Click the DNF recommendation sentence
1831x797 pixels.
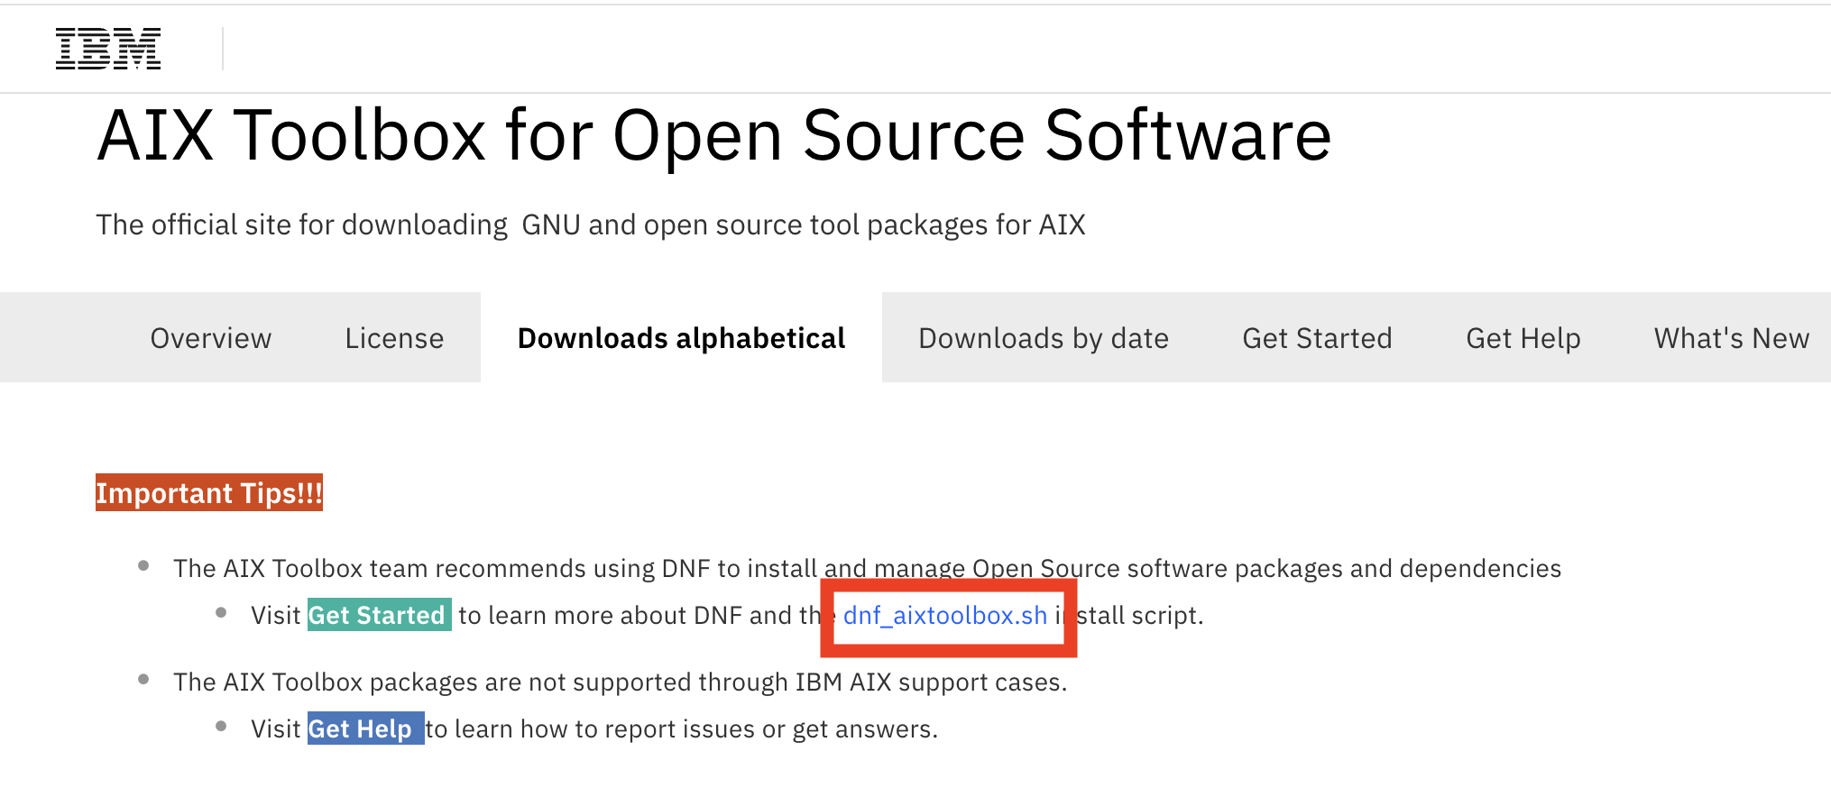click(866, 568)
